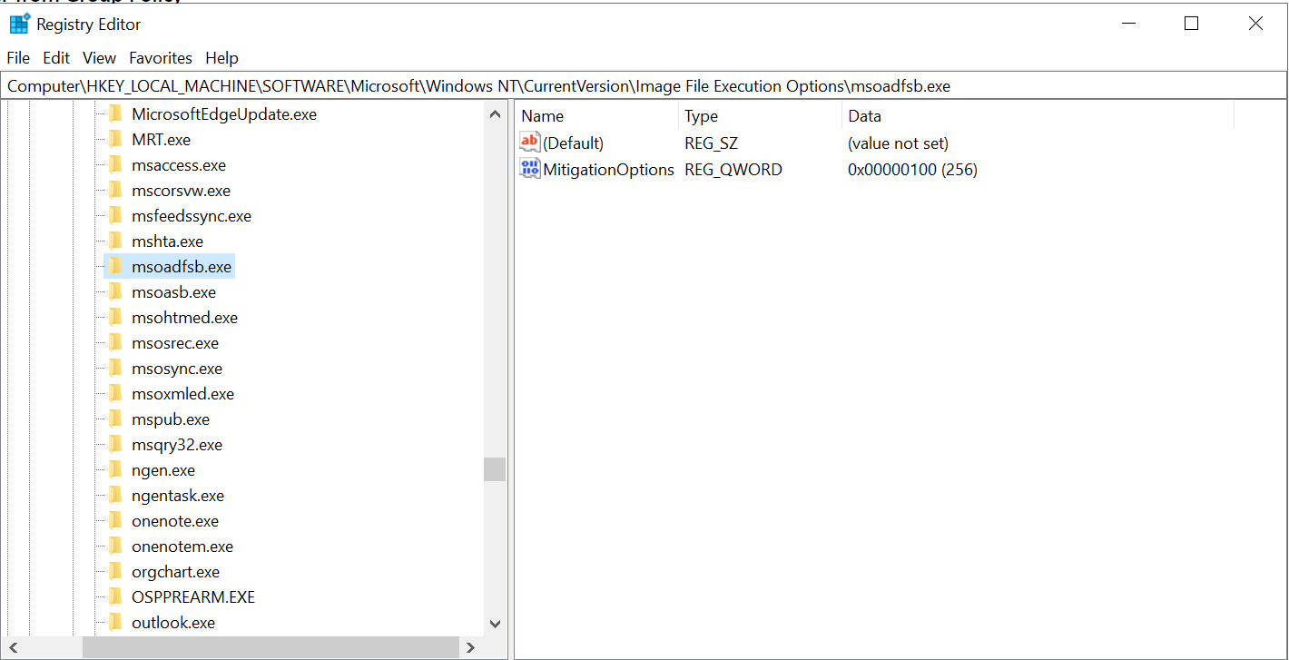Open the Help menu
The image size is (1289, 660).
221,58
